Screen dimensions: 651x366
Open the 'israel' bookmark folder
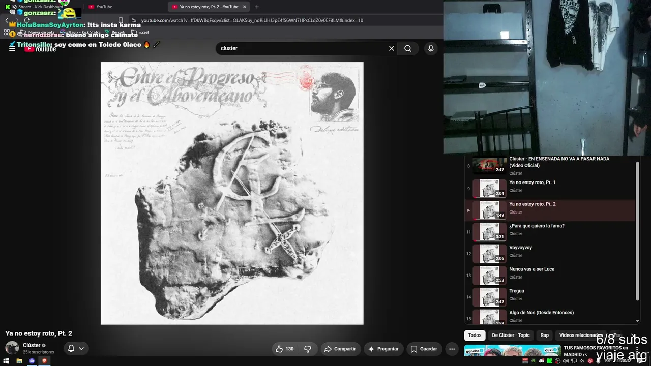coord(140,32)
